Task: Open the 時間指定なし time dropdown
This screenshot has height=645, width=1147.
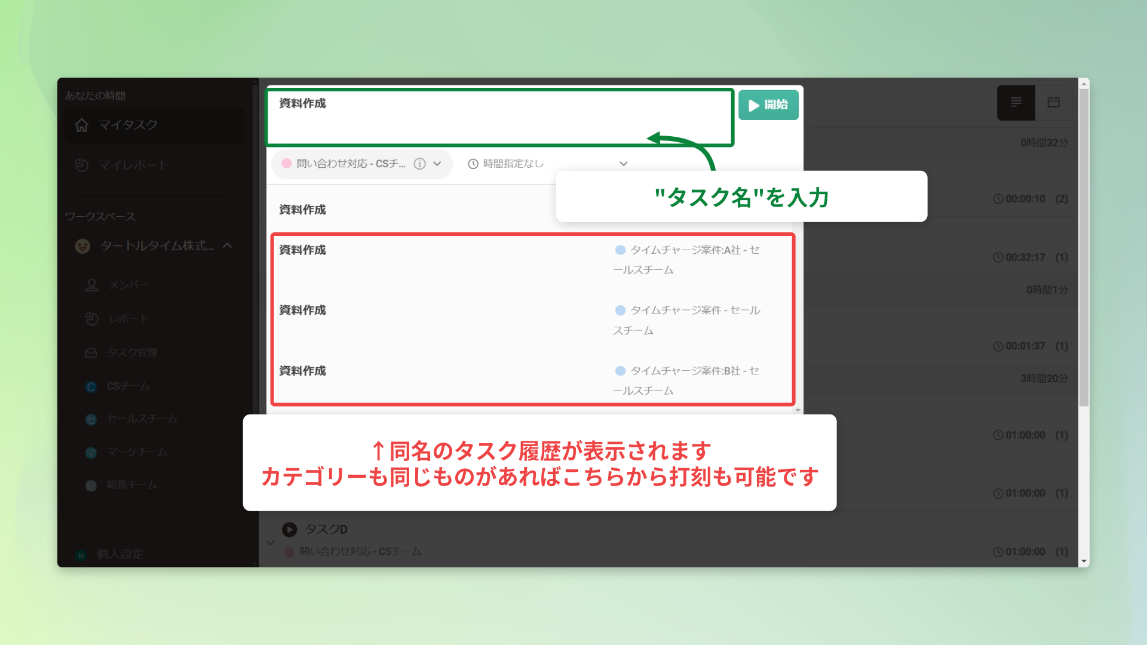Action: 623,164
